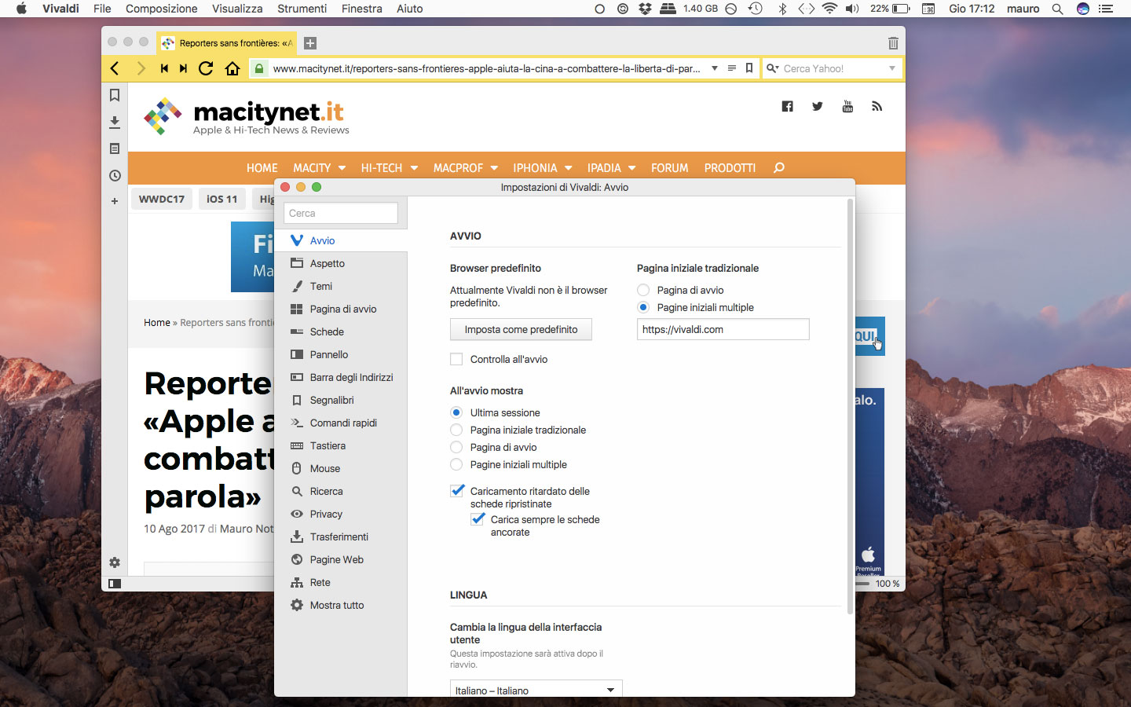
Task: Reload the current page
Action: click(206, 68)
